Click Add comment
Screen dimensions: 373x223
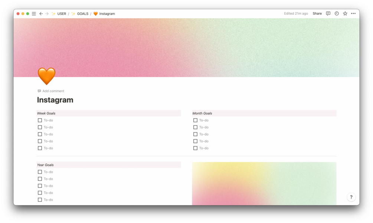coord(51,91)
